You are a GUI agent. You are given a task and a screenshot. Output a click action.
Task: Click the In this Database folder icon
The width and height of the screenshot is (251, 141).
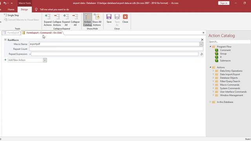(213, 102)
